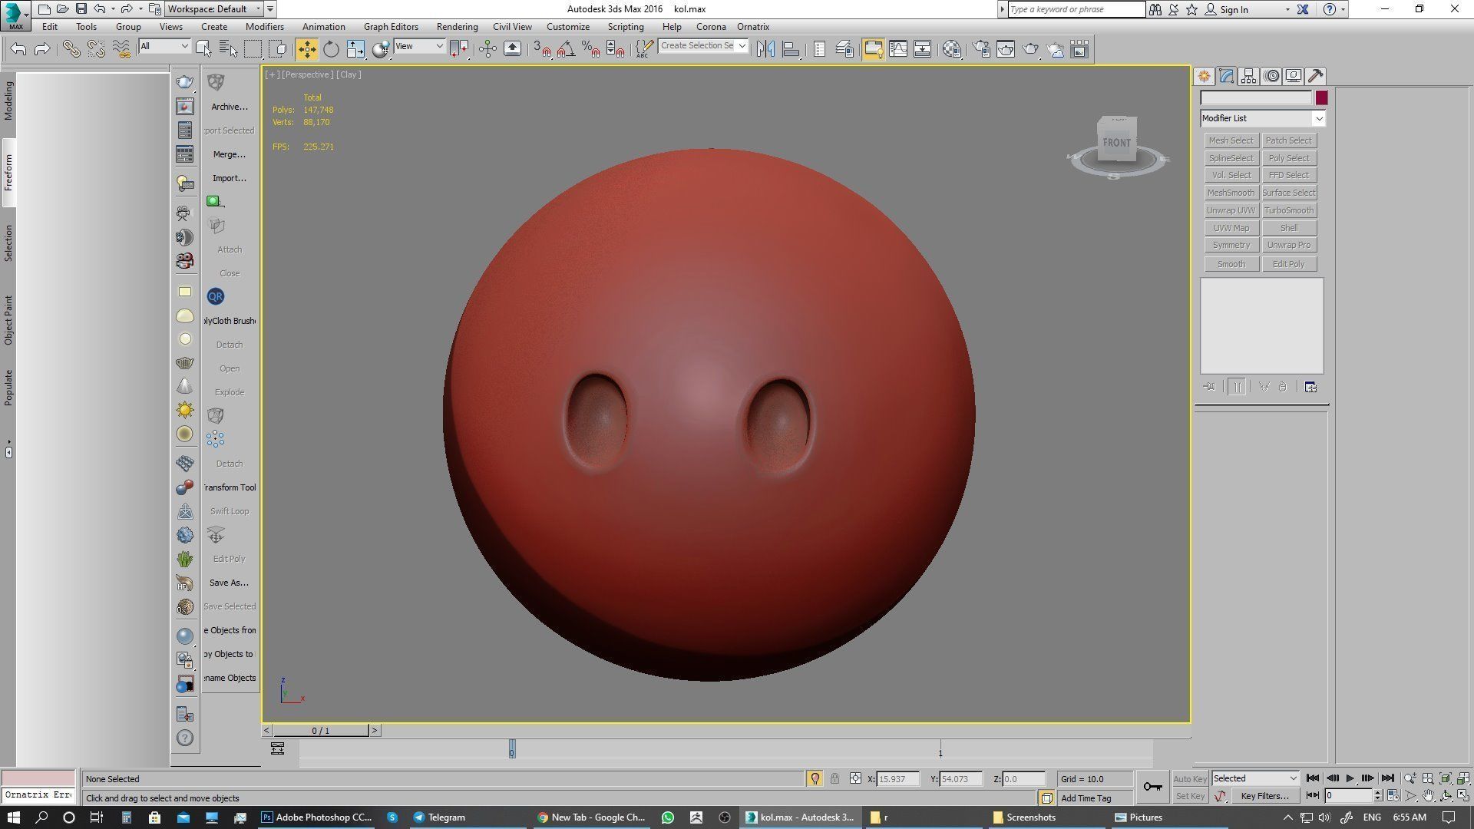
Task: Click the time slider 0 / 1 handle
Action: [x=321, y=731]
